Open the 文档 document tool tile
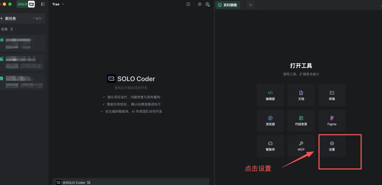 tap(301, 95)
